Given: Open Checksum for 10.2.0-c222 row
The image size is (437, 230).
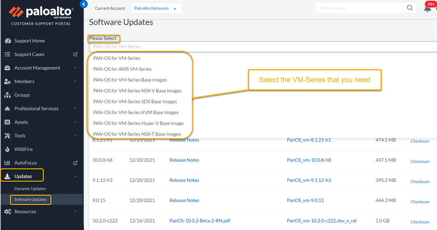Looking at the screenshot, I should coord(420,222).
